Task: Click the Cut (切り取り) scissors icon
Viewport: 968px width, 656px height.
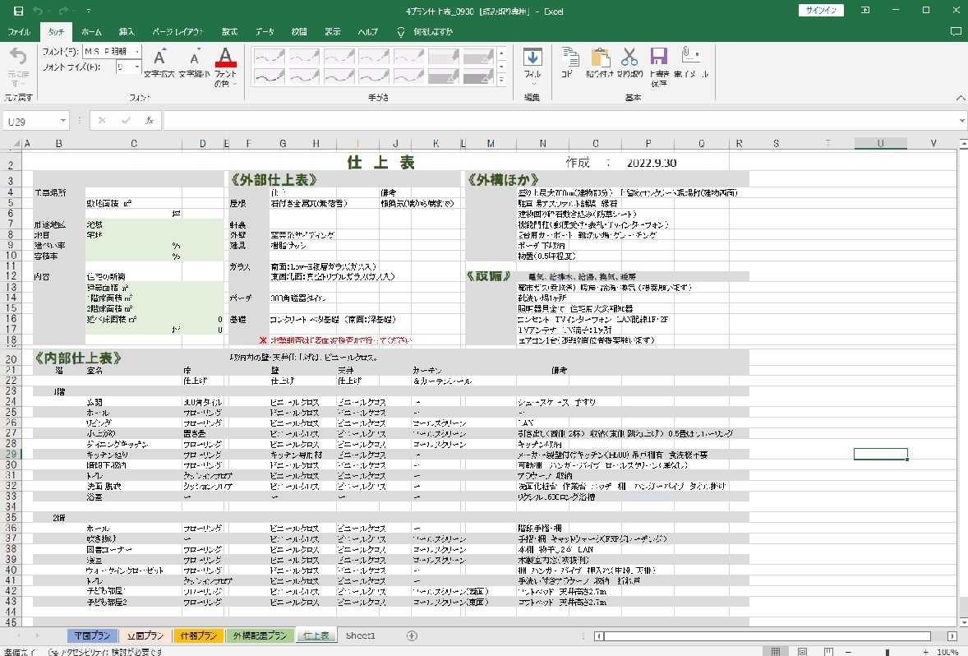Action: 629,58
